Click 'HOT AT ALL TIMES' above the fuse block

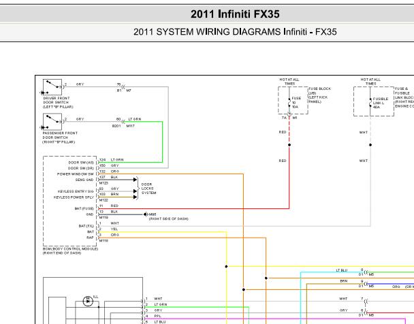point(289,82)
